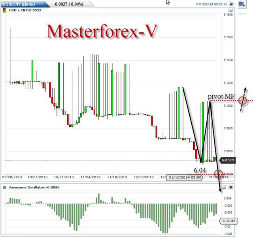Minimize the Awesome Oscillator panel
The height and width of the screenshot is (237, 253).
click(224, 187)
